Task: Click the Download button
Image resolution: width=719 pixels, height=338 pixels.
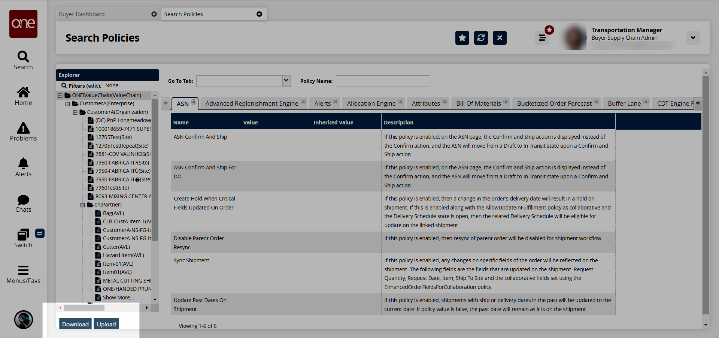Action: (x=75, y=324)
